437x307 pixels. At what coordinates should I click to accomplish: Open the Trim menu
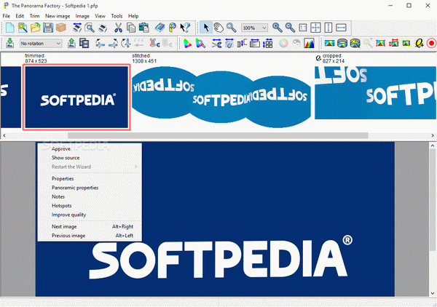pos(34,16)
